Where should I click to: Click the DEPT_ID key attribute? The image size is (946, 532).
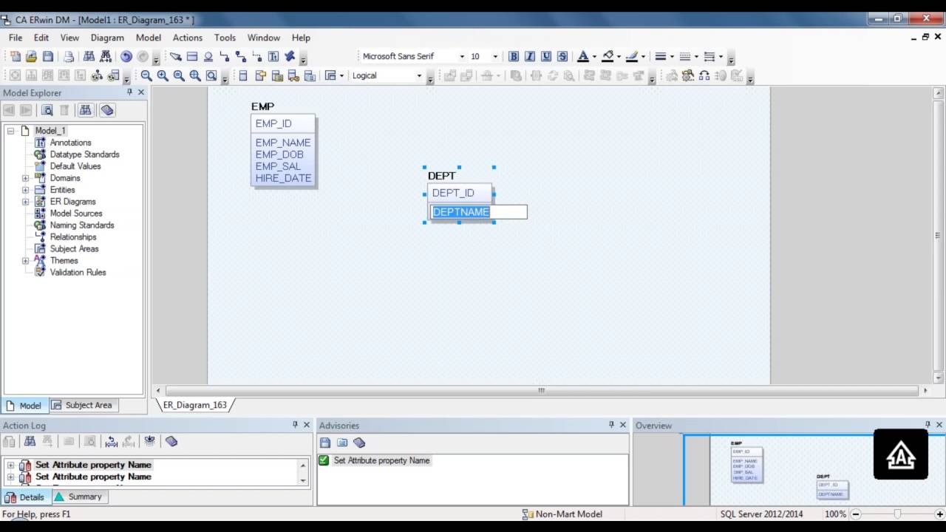(453, 193)
